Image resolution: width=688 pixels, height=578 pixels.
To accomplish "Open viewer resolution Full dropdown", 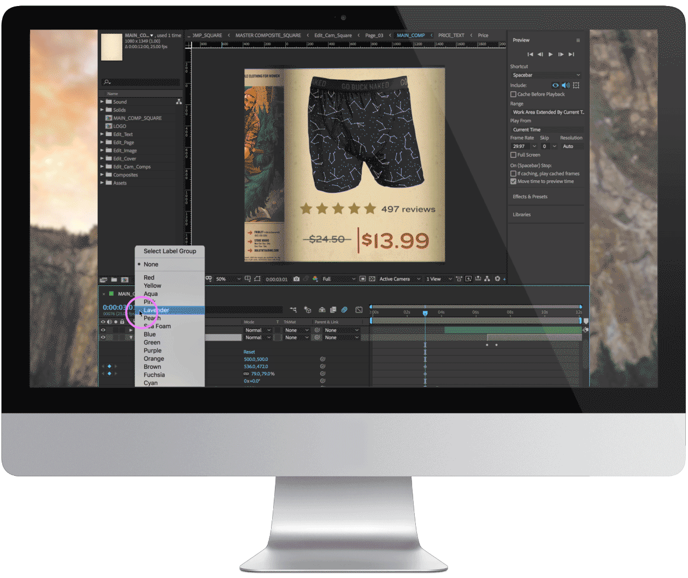I will point(339,279).
